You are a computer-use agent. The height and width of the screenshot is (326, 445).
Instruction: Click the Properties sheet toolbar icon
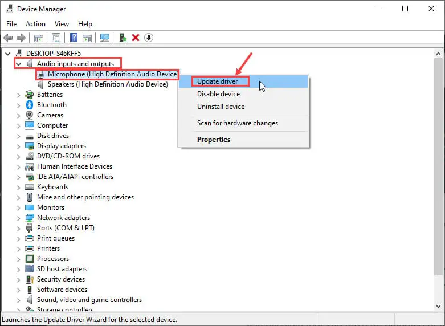coord(56,38)
